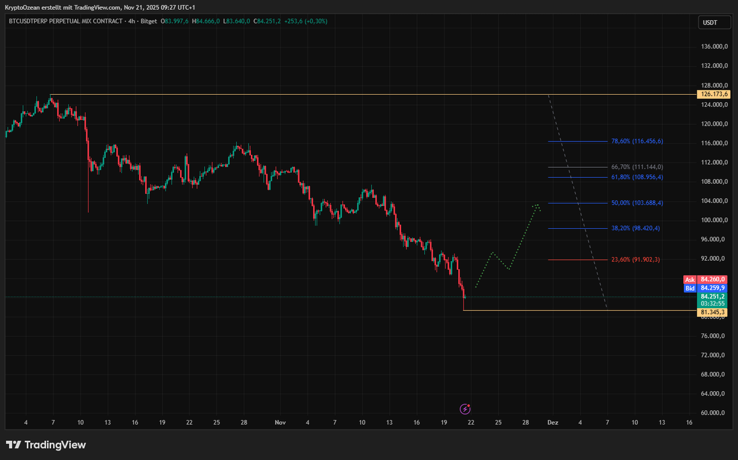Click the Ask price tag 84.260,0

[x=706, y=279]
